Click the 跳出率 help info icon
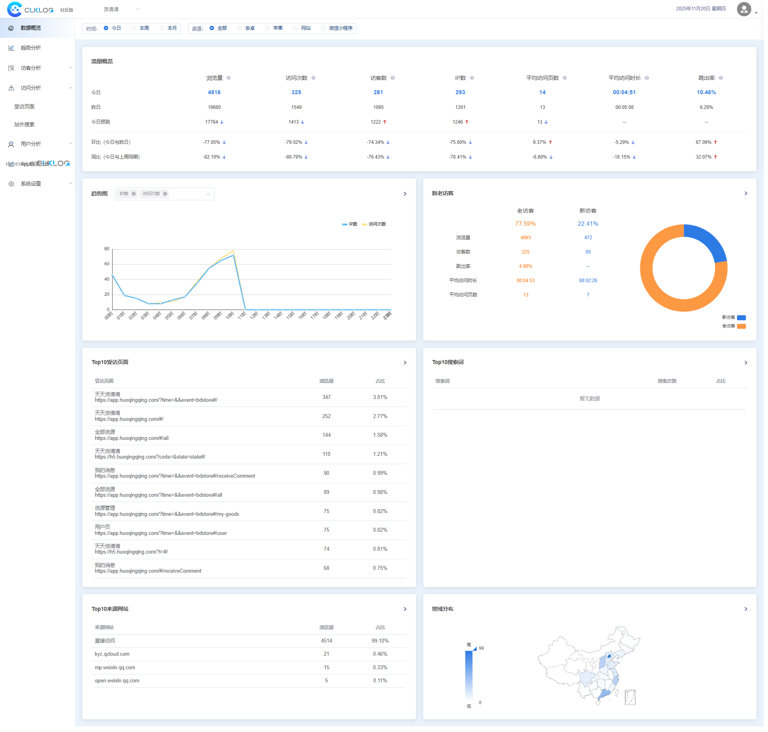The height and width of the screenshot is (732, 768). (721, 78)
